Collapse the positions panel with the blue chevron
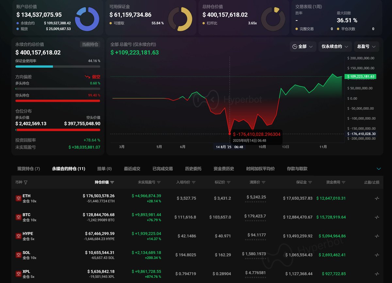 tap(379, 169)
